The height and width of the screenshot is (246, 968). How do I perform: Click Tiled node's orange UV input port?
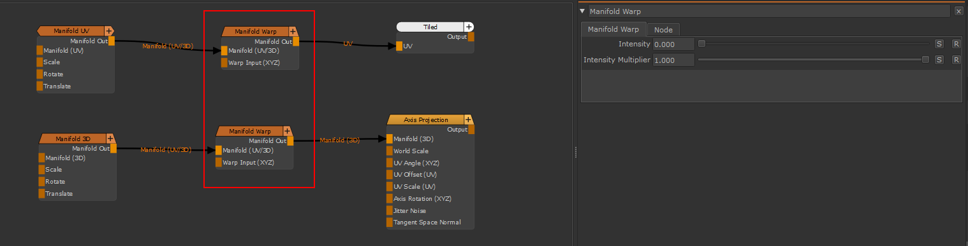click(399, 46)
